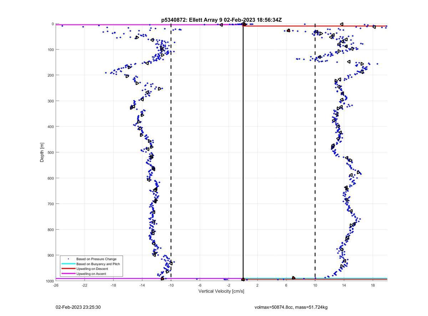Click x-axis tick label '6'
The image size is (428, 316).
[x=286, y=285]
